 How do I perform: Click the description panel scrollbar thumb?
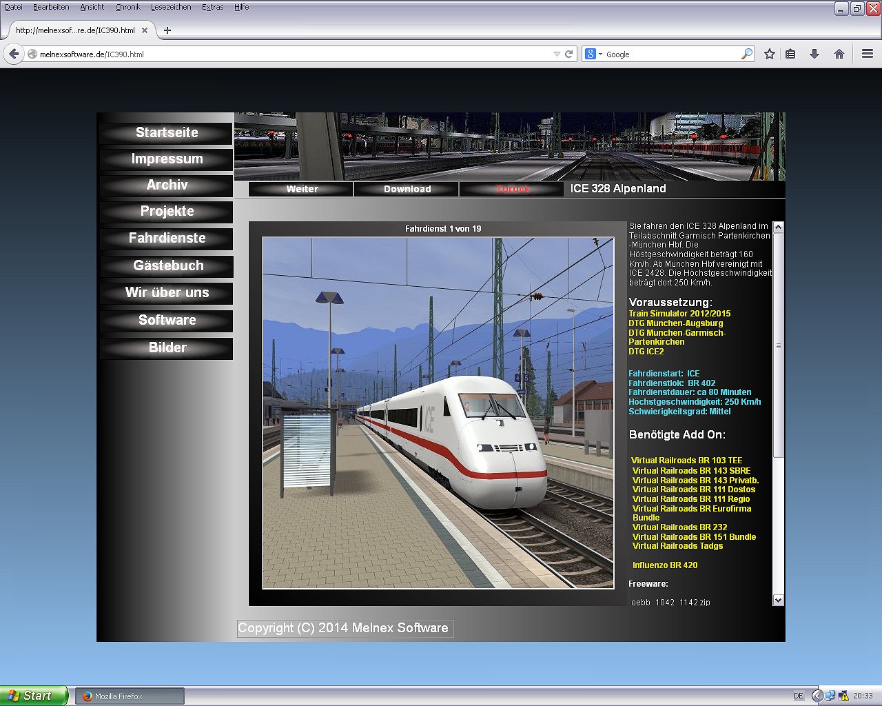pyautogui.click(x=779, y=345)
